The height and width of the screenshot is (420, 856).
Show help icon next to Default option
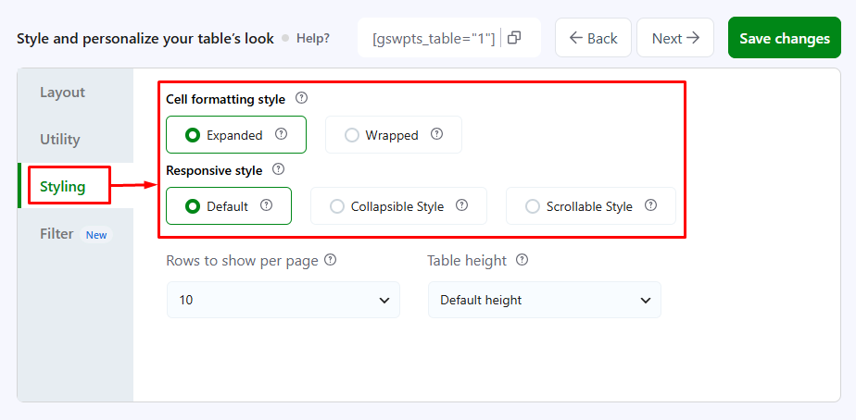point(266,205)
